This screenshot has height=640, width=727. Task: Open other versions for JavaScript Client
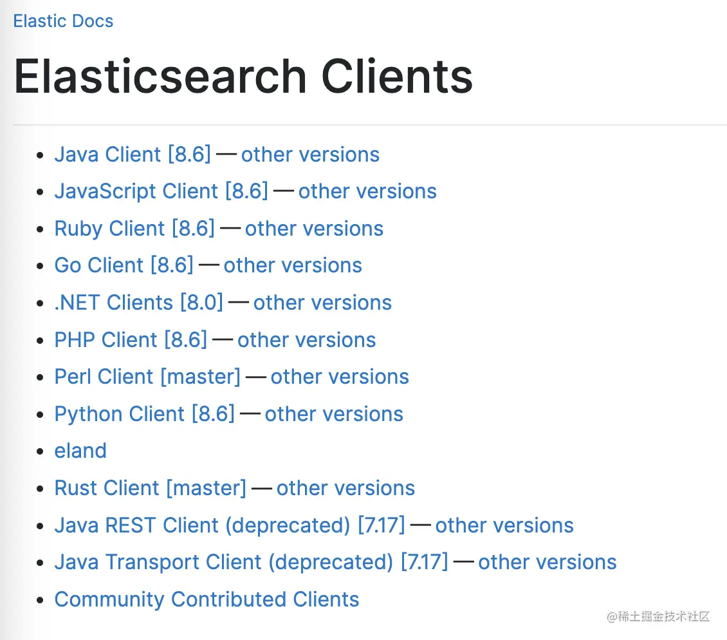[367, 191]
